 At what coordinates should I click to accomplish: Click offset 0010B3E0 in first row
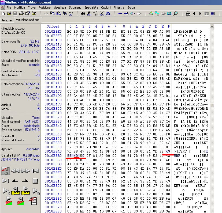53,32
